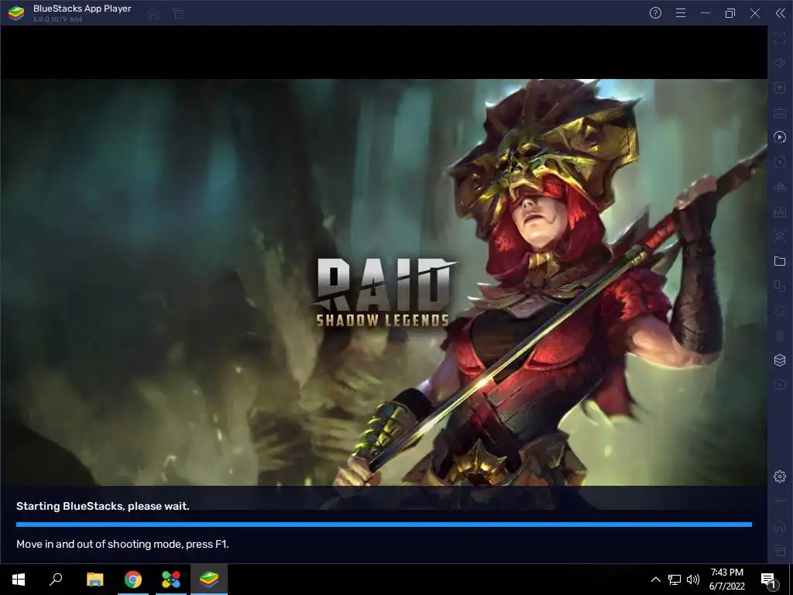Click the Android home icon in sidebar
Viewport: 793px width, 595px height.
[x=780, y=526]
